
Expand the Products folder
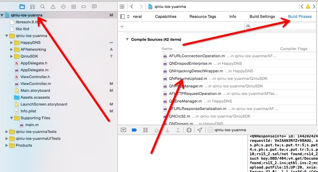point(7,146)
